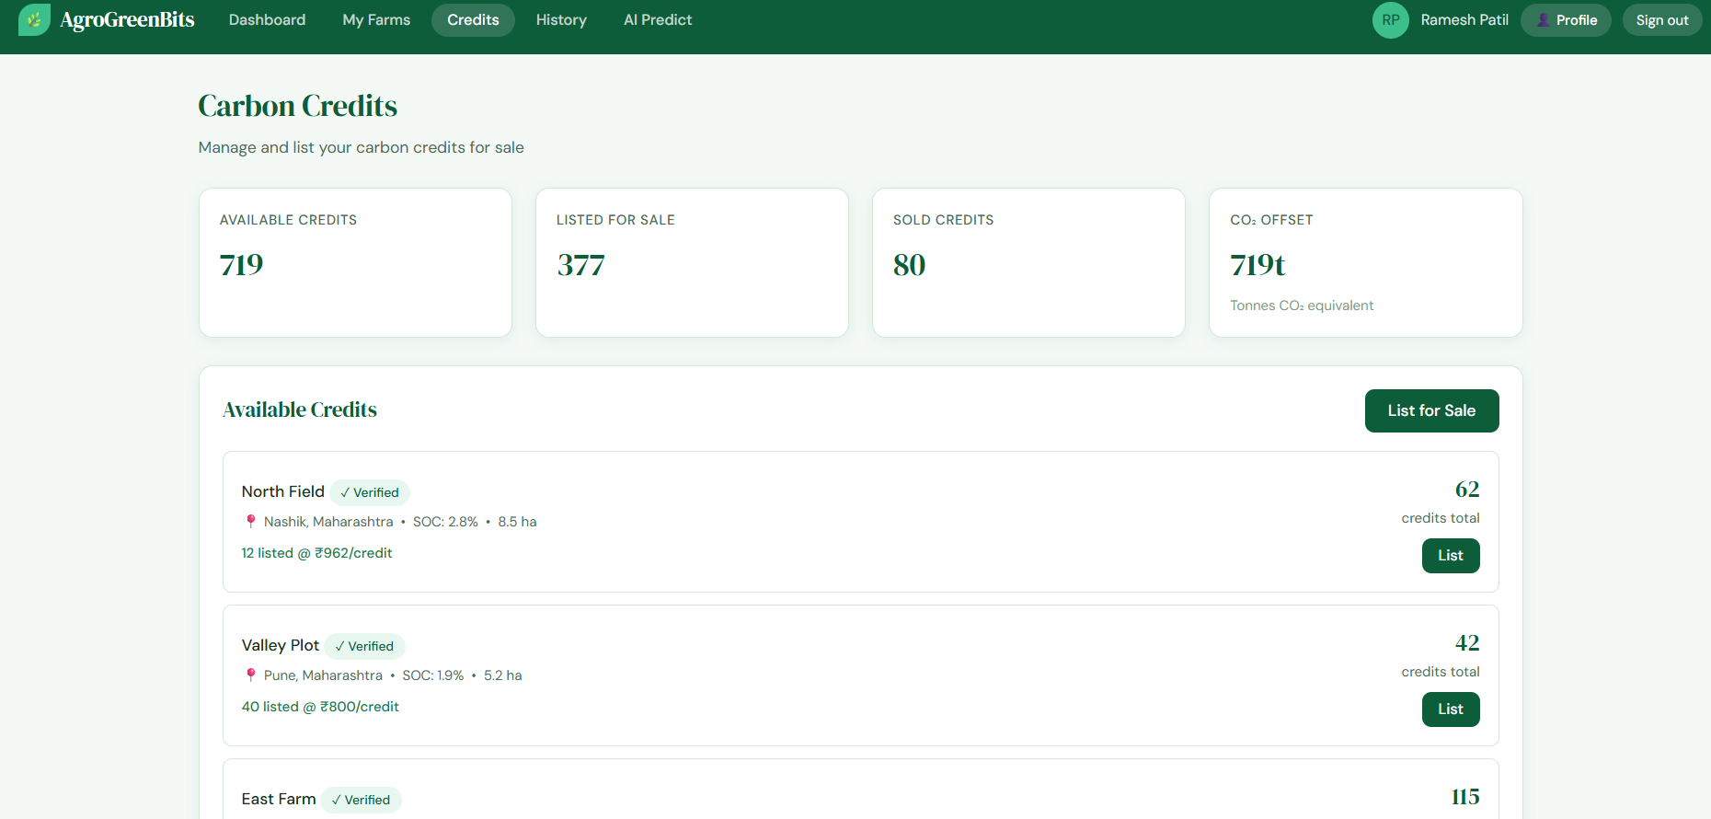Click List button for North Field
The image size is (1711, 819).
pyautogui.click(x=1451, y=556)
